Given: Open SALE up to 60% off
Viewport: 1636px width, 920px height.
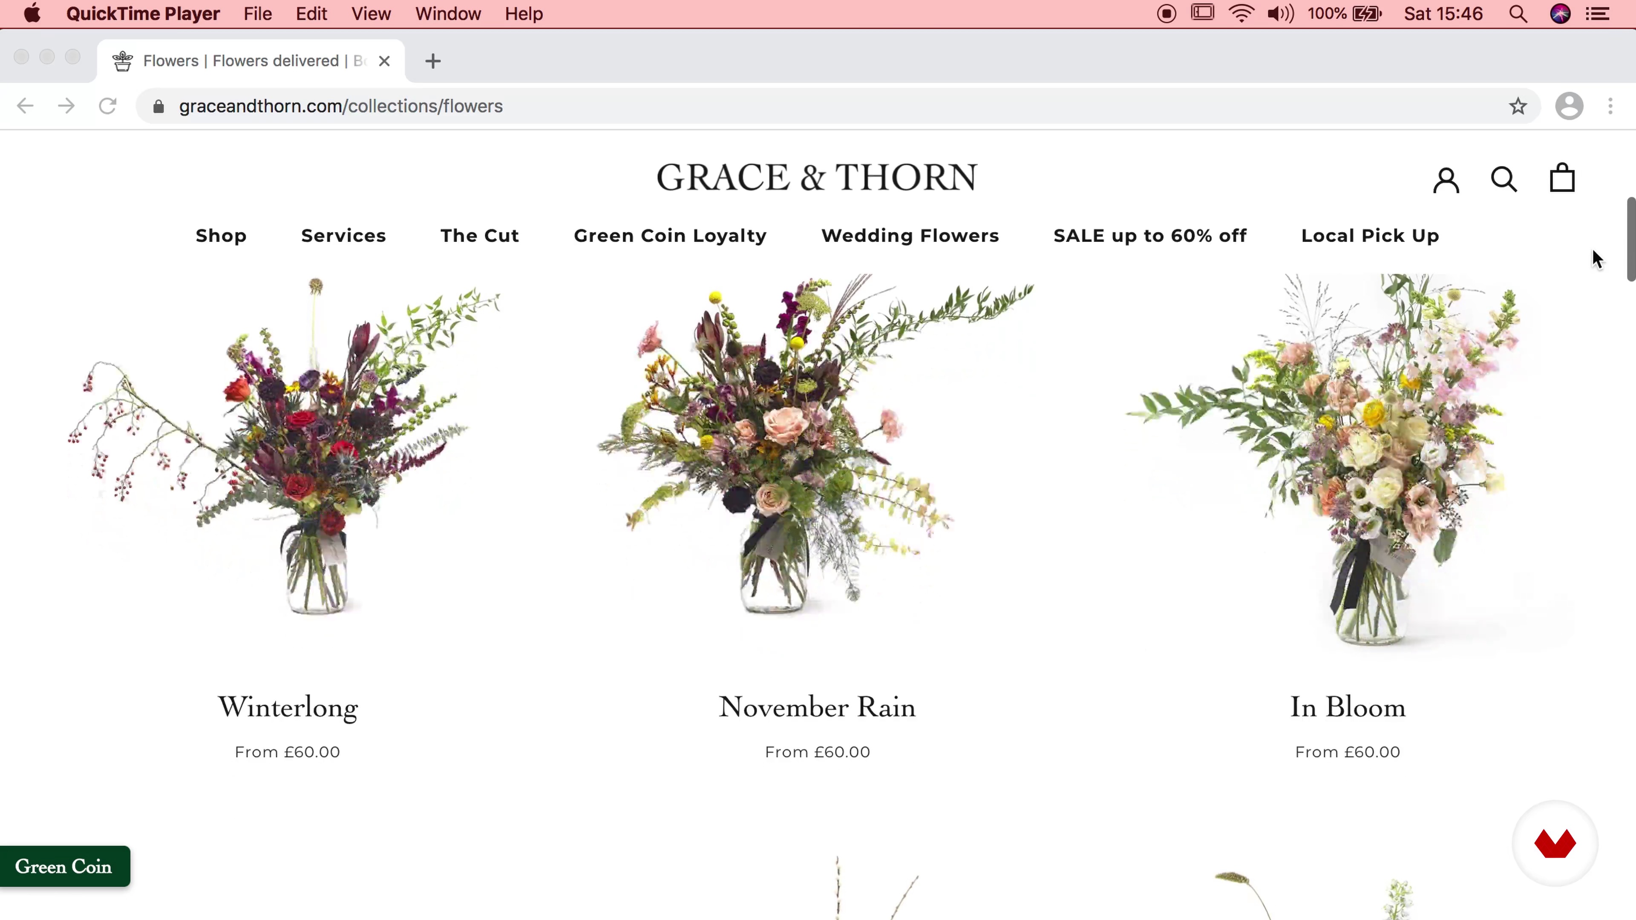Looking at the screenshot, I should [1149, 236].
